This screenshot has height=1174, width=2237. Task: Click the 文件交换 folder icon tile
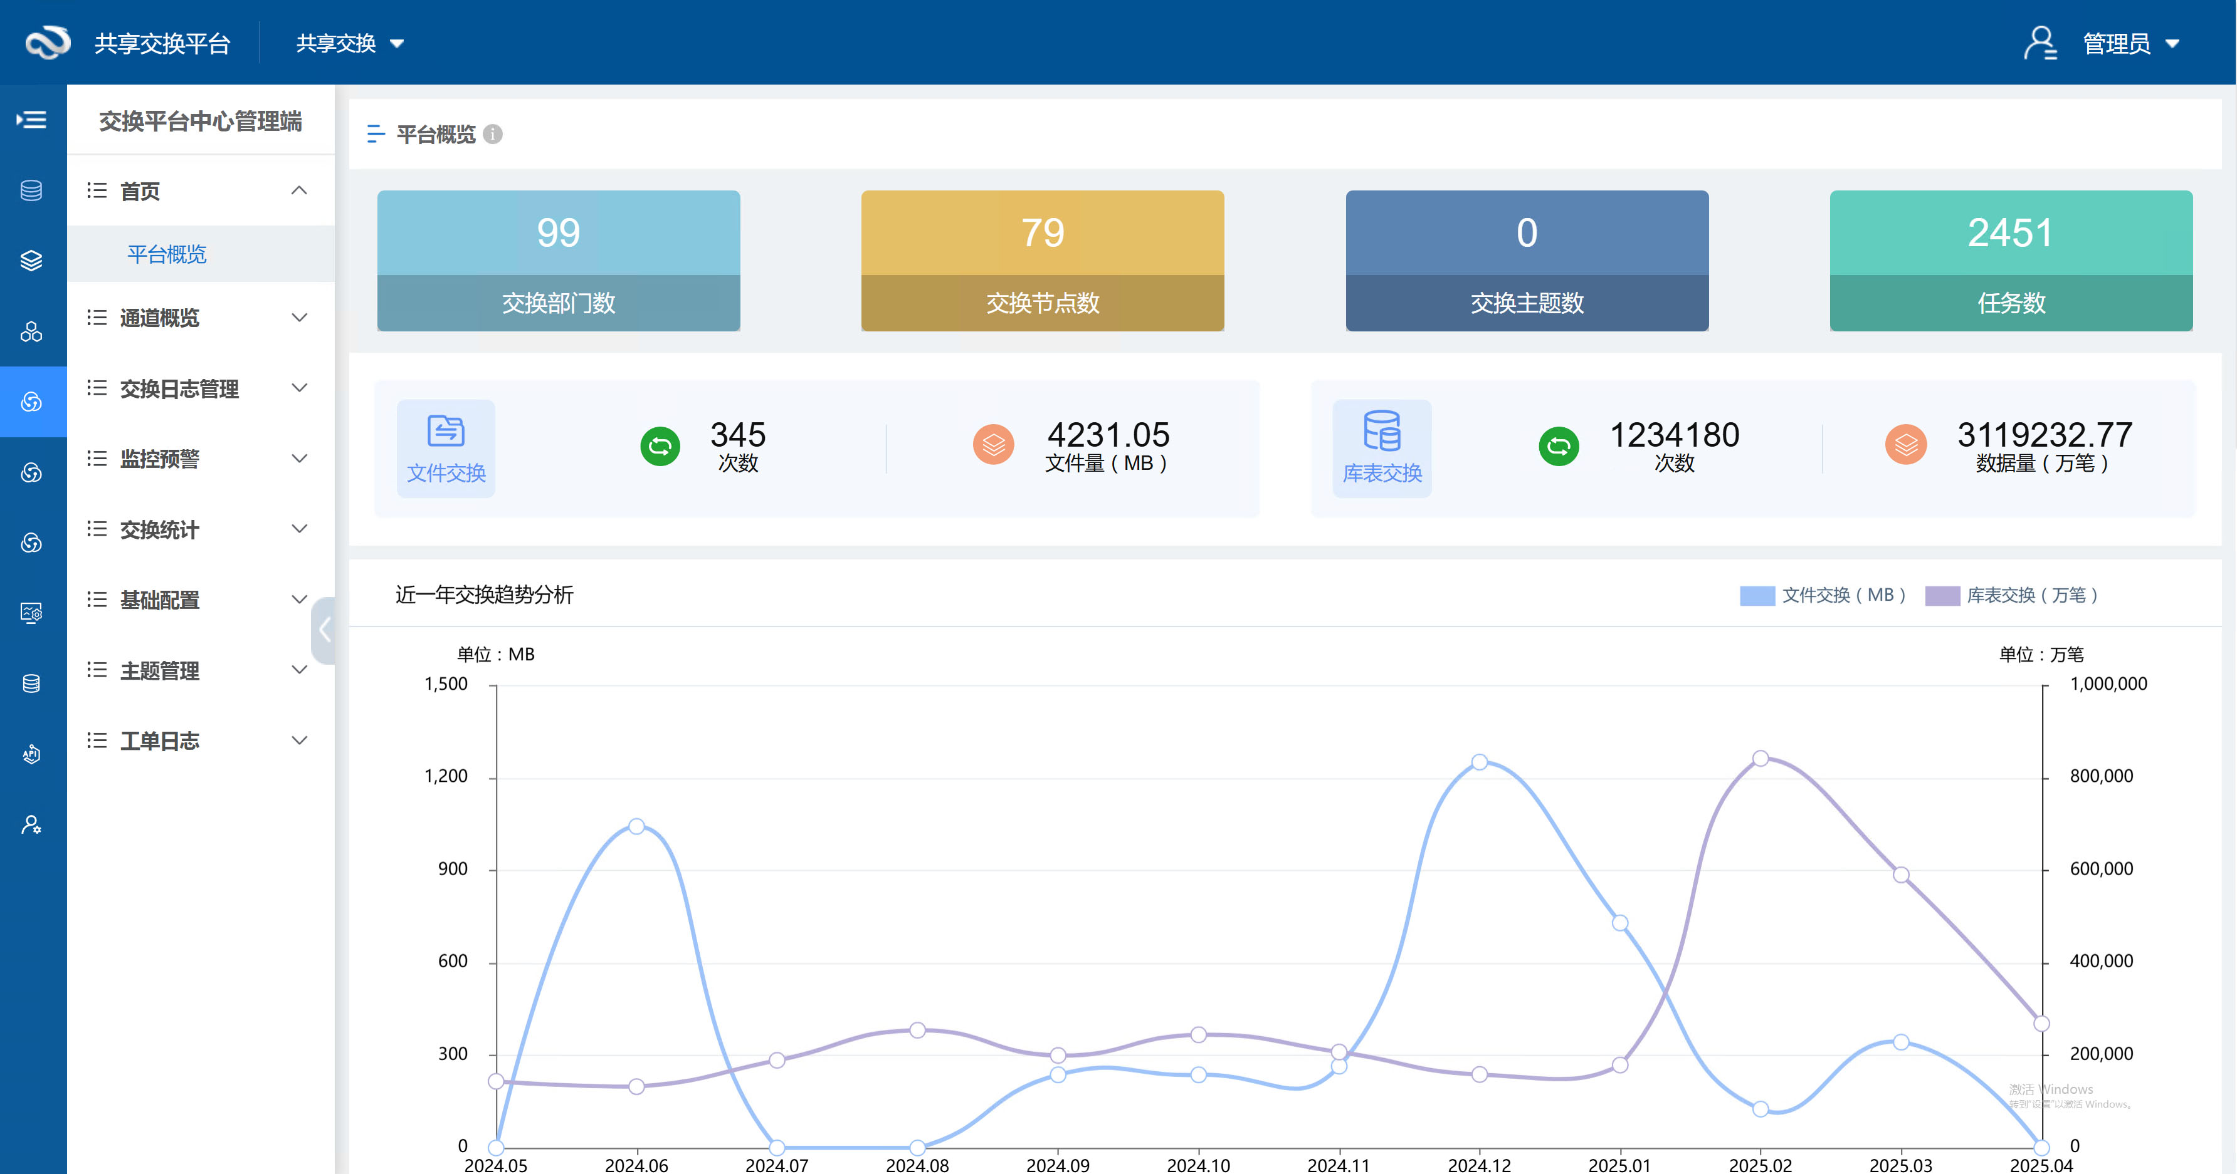pyautogui.click(x=446, y=448)
